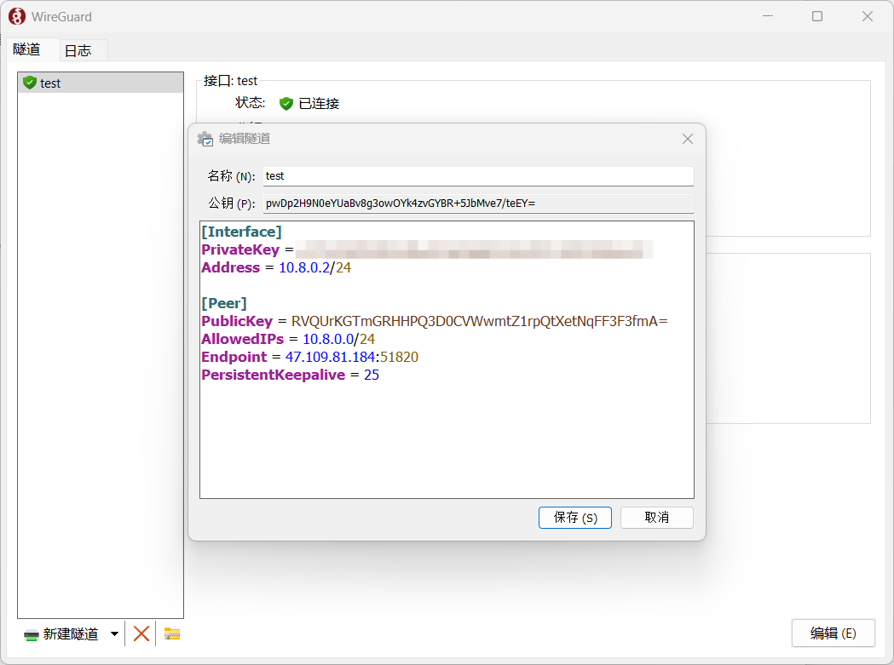Viewport: 894px width, 665px height.
Task: Close the 编辑隧道 dialog
Action: (x=688, y=139)
